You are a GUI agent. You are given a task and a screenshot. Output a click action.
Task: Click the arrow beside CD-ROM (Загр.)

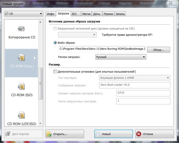35,58
